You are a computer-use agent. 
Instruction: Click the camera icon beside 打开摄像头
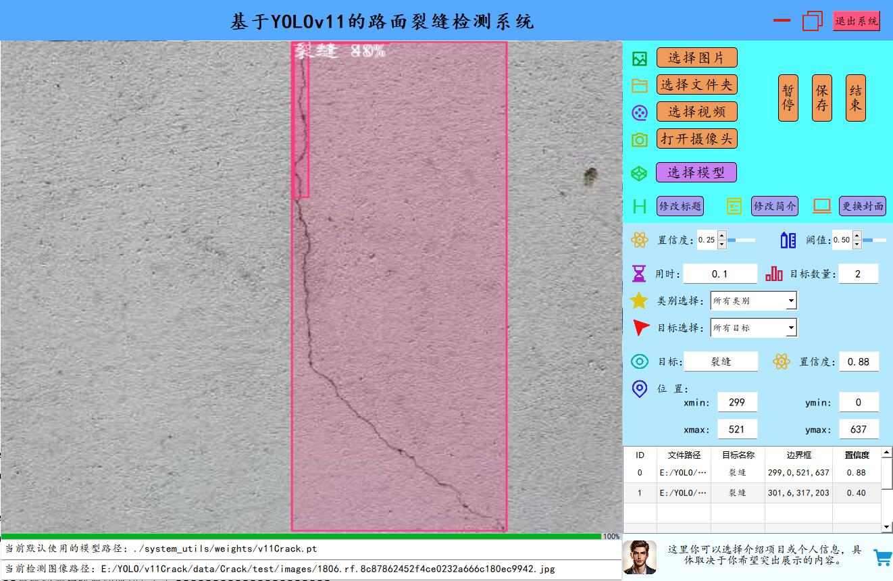pyautogui.click(x=639, y=140)
